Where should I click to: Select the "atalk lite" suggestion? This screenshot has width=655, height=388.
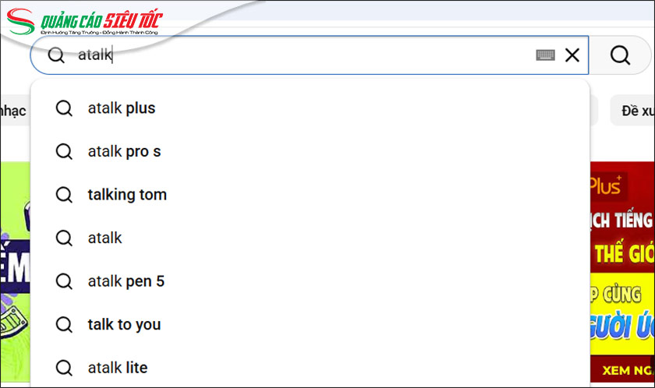117,368
